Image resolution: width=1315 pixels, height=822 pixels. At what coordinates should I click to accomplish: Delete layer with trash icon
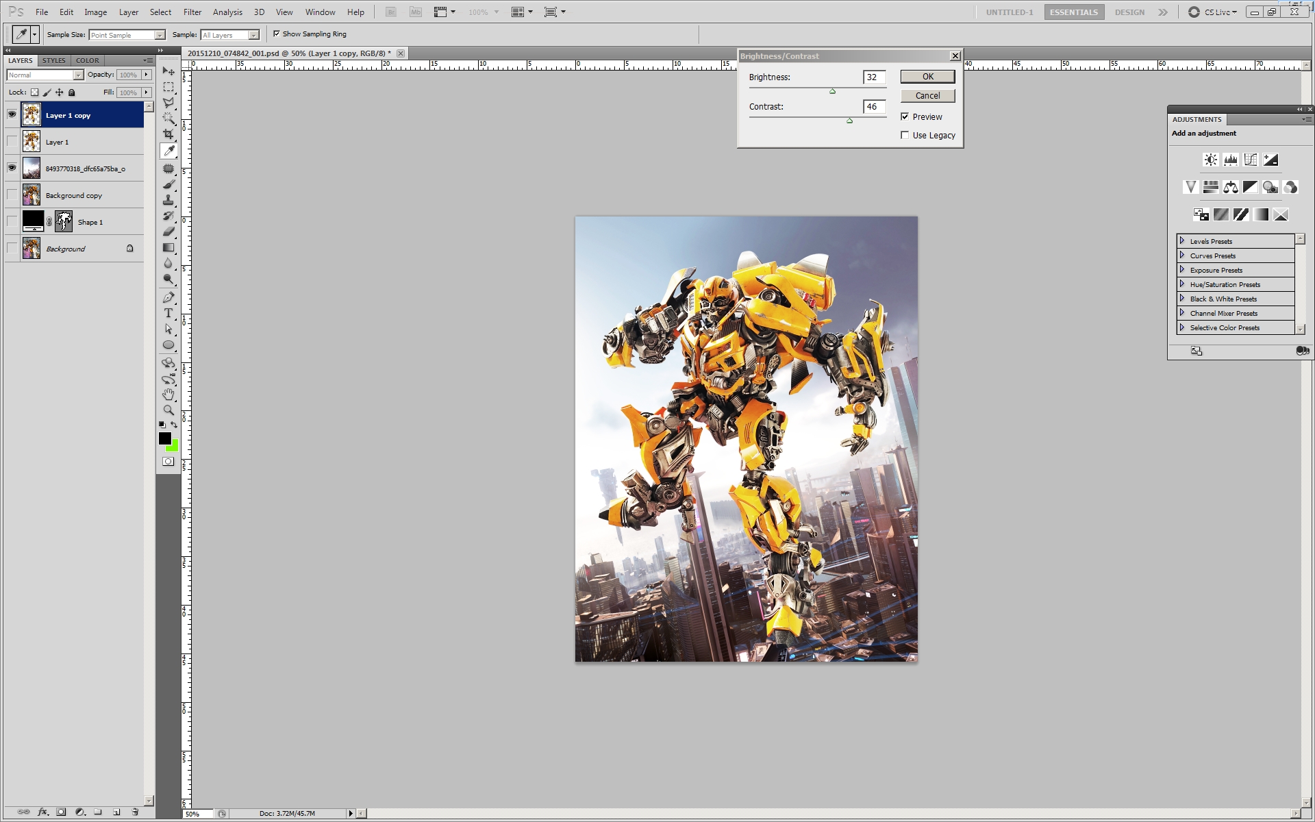coord(135,812)
